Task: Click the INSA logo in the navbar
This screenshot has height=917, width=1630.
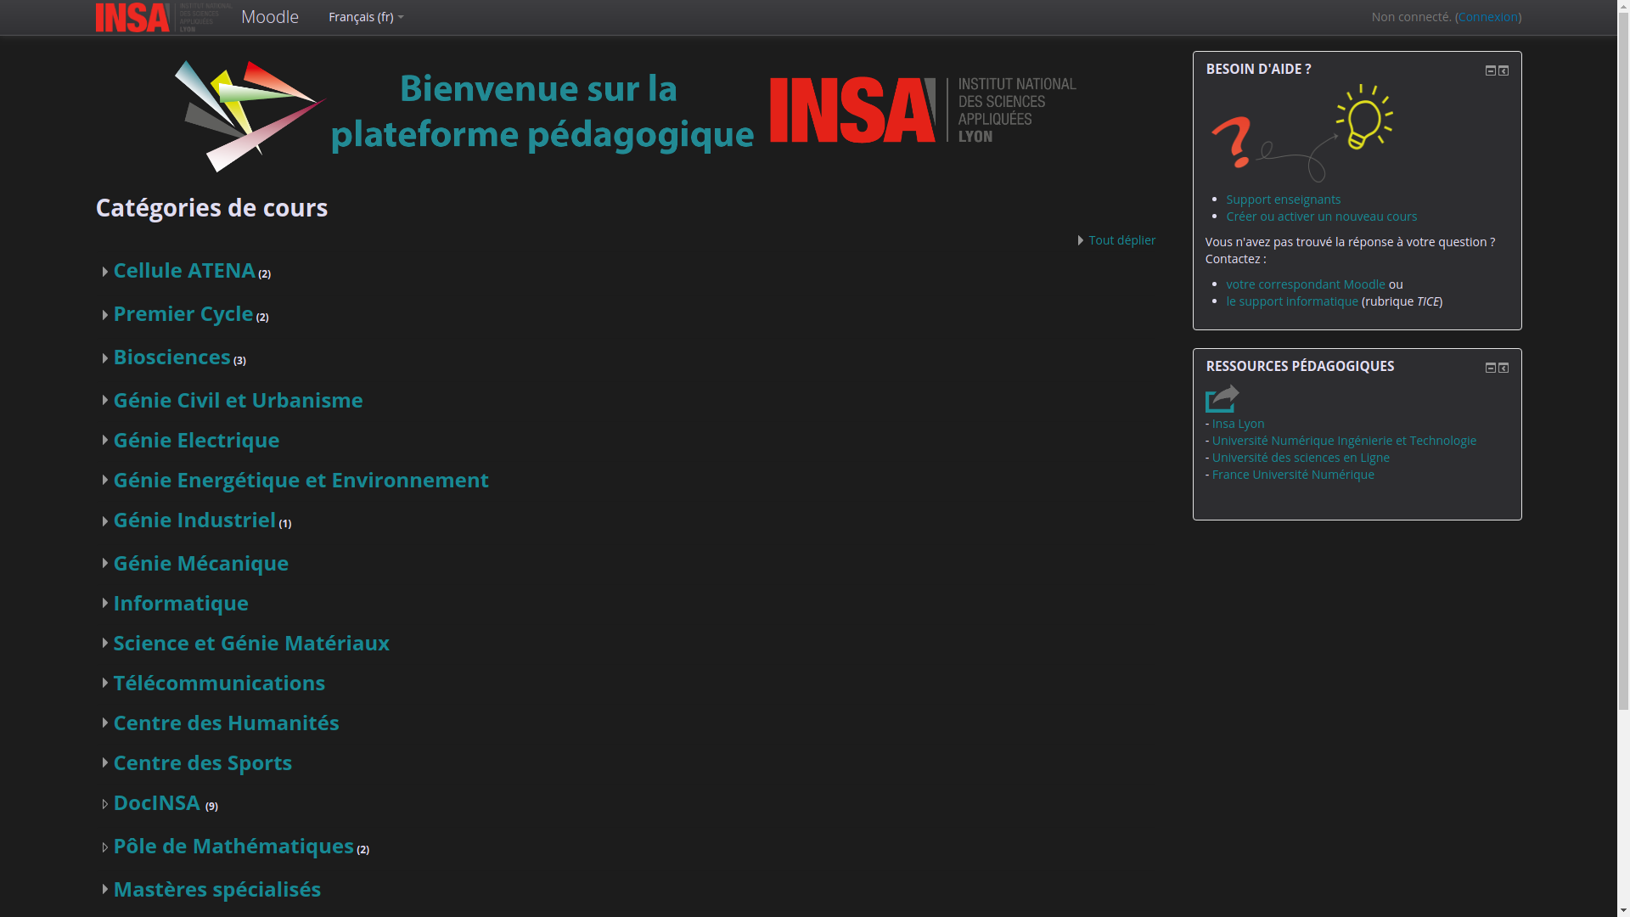Action: [x=164, y=17]
